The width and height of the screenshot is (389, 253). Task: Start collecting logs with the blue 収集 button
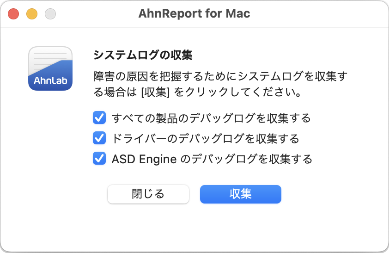(x=241, y=194)
